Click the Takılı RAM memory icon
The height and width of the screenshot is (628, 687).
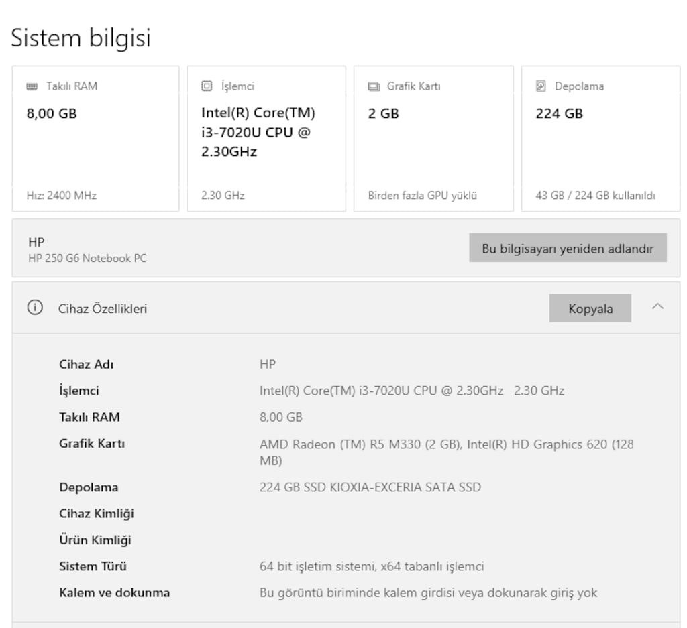pyautogui.click(x=32, y=86)
